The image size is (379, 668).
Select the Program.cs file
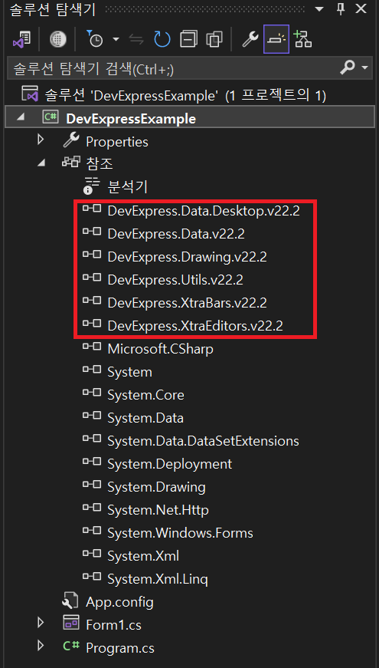[120, 648]
